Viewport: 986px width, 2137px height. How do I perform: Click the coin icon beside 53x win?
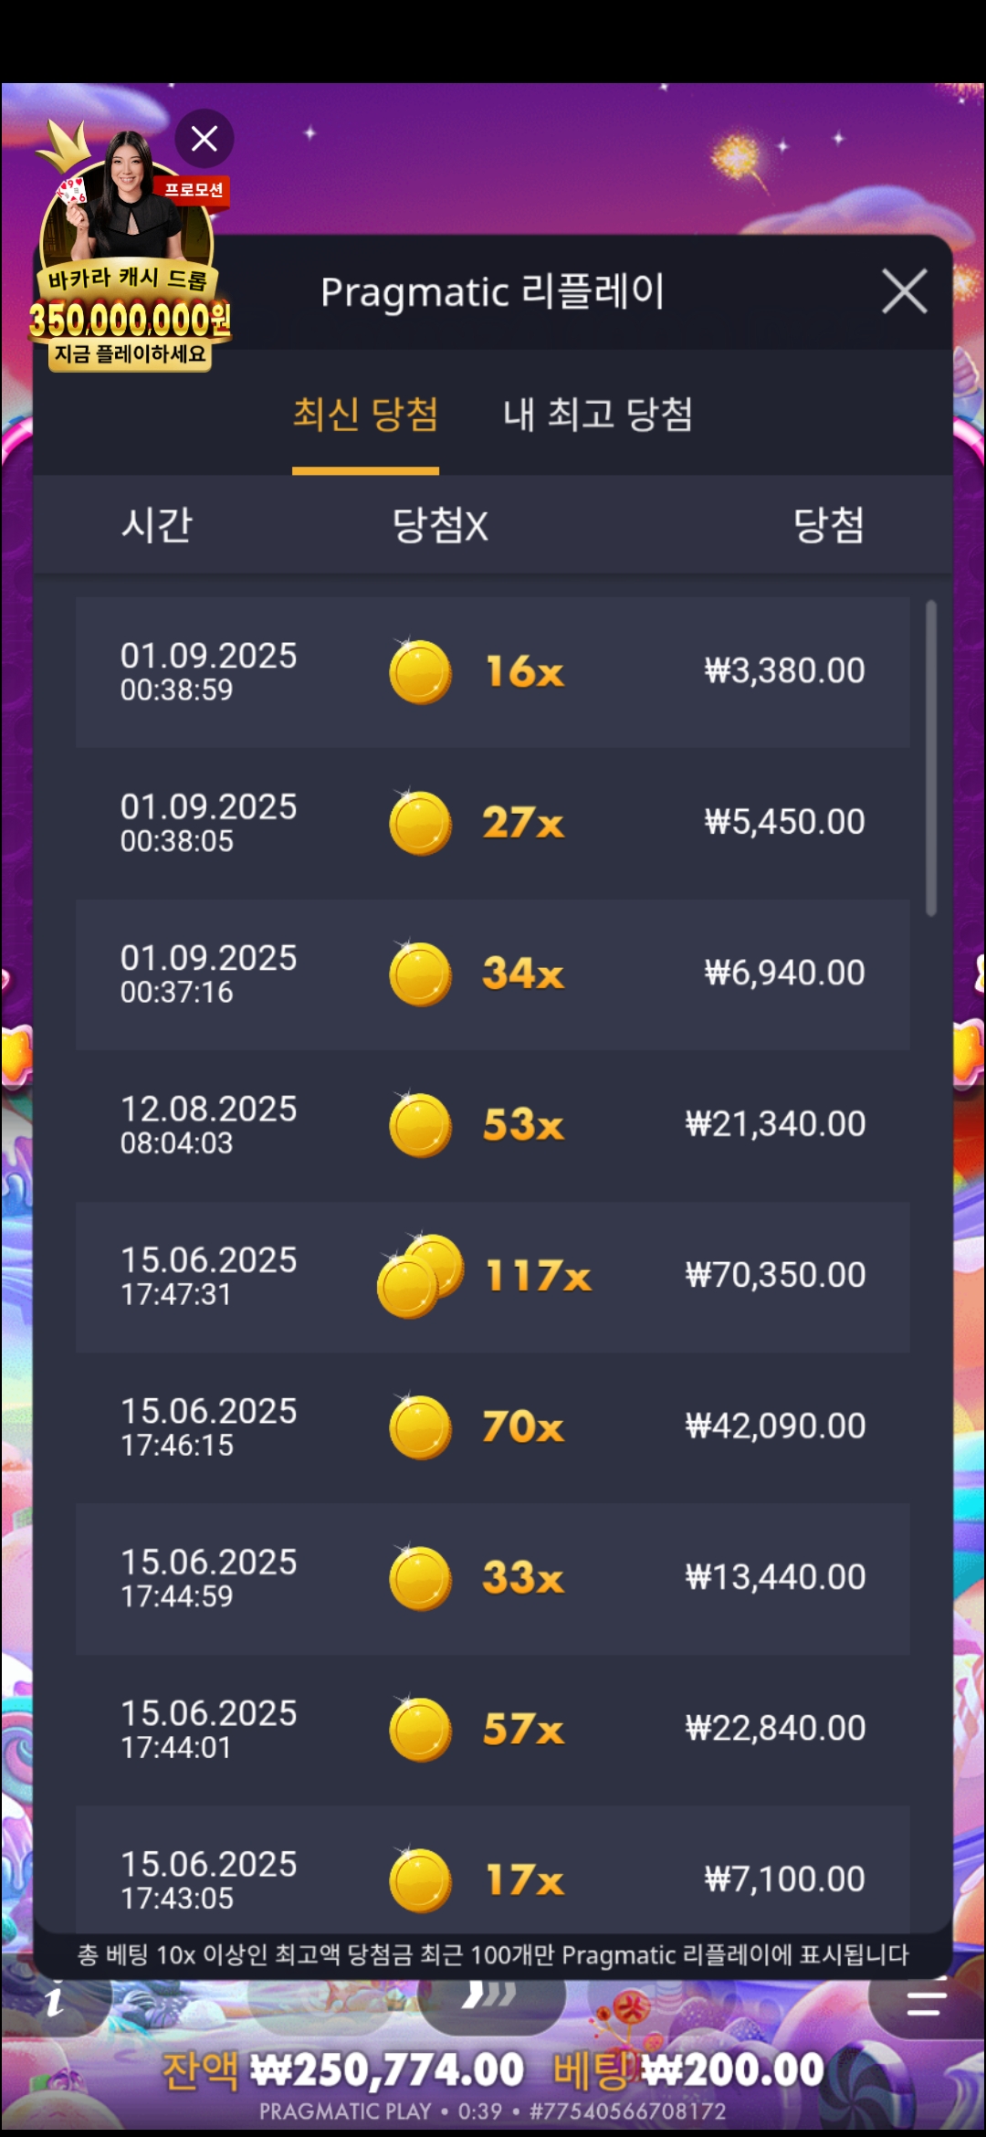[421, 1125]
